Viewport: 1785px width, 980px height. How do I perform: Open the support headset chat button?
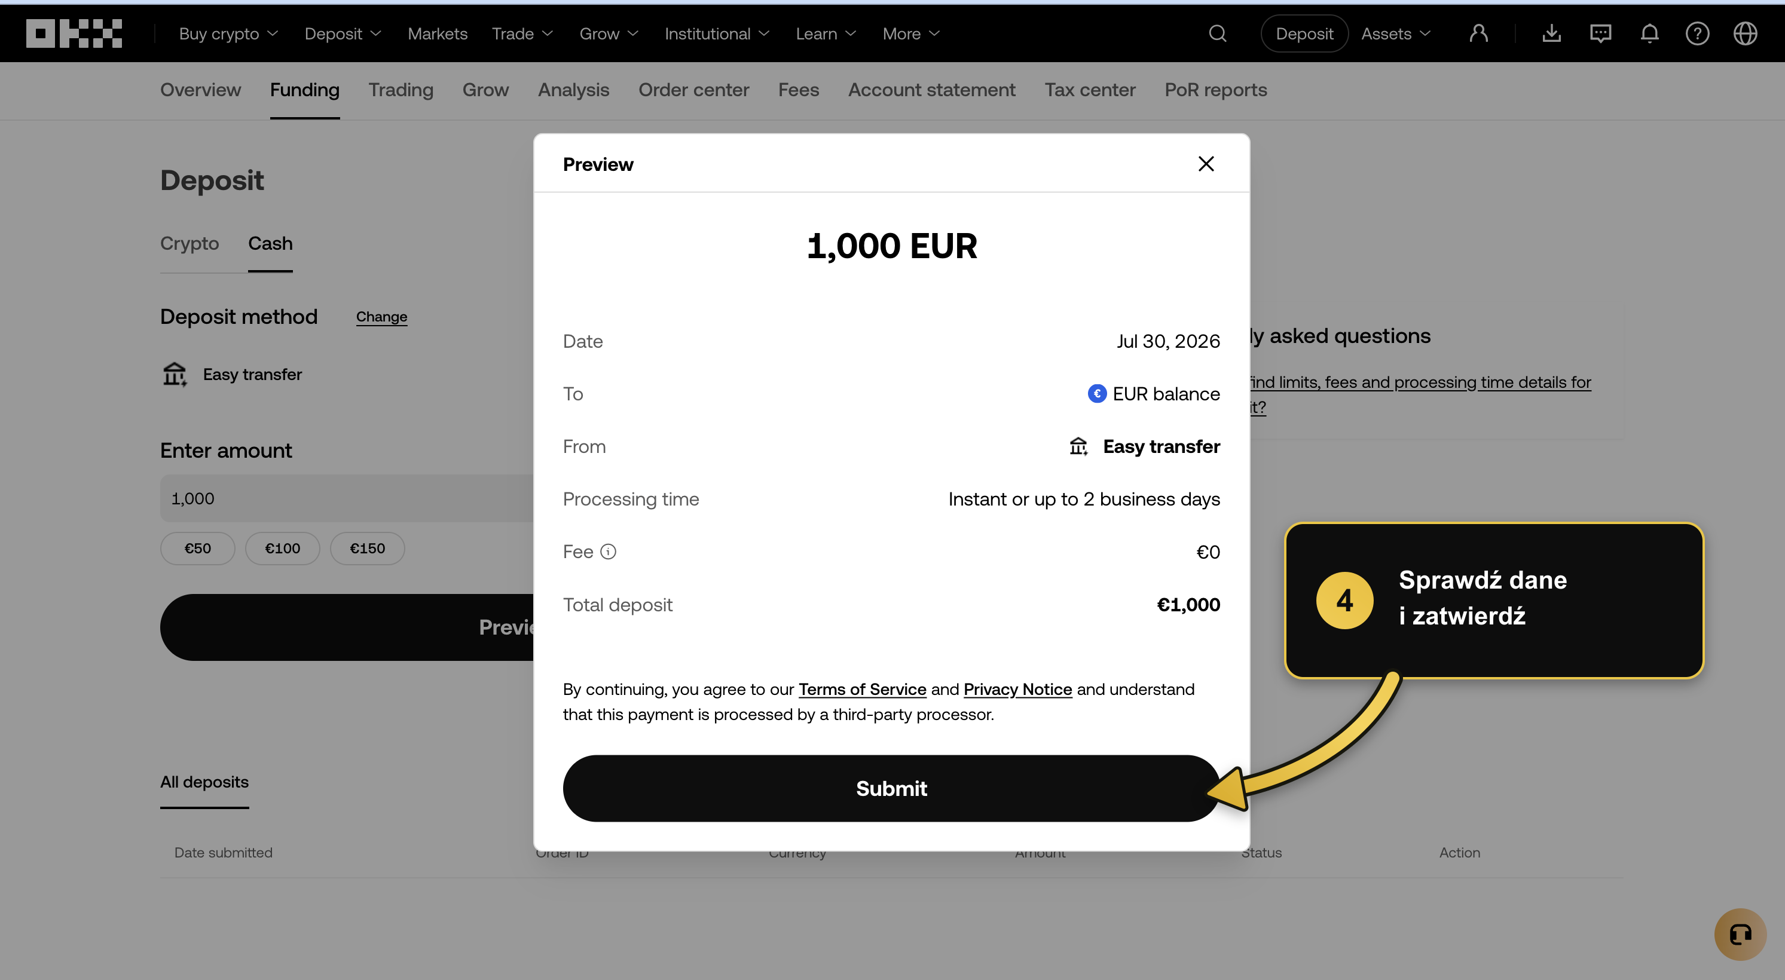1741,935
